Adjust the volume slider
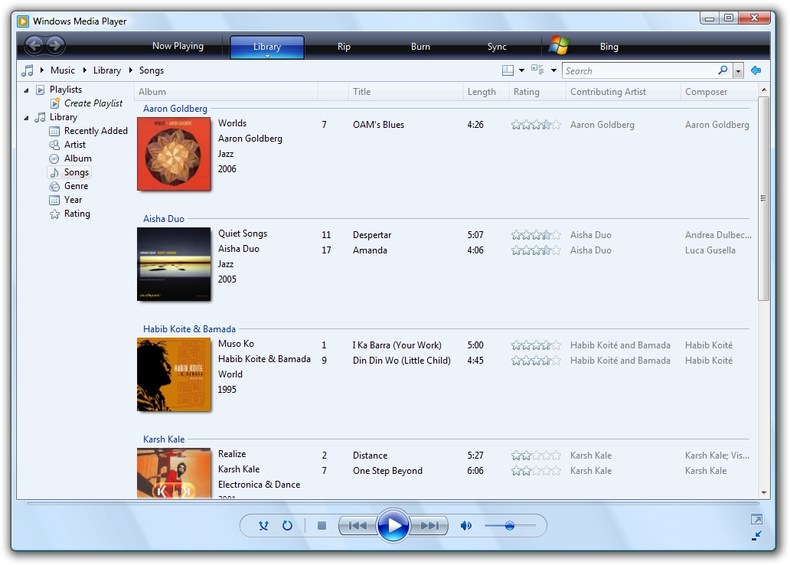790x565 pixels. [511, 526]
